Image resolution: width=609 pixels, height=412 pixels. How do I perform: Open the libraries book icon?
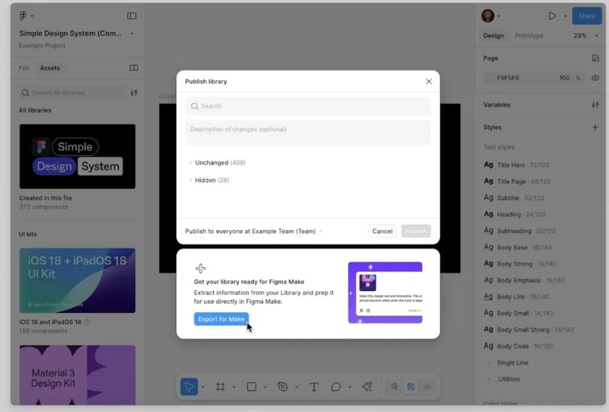[x=134, y=68]
